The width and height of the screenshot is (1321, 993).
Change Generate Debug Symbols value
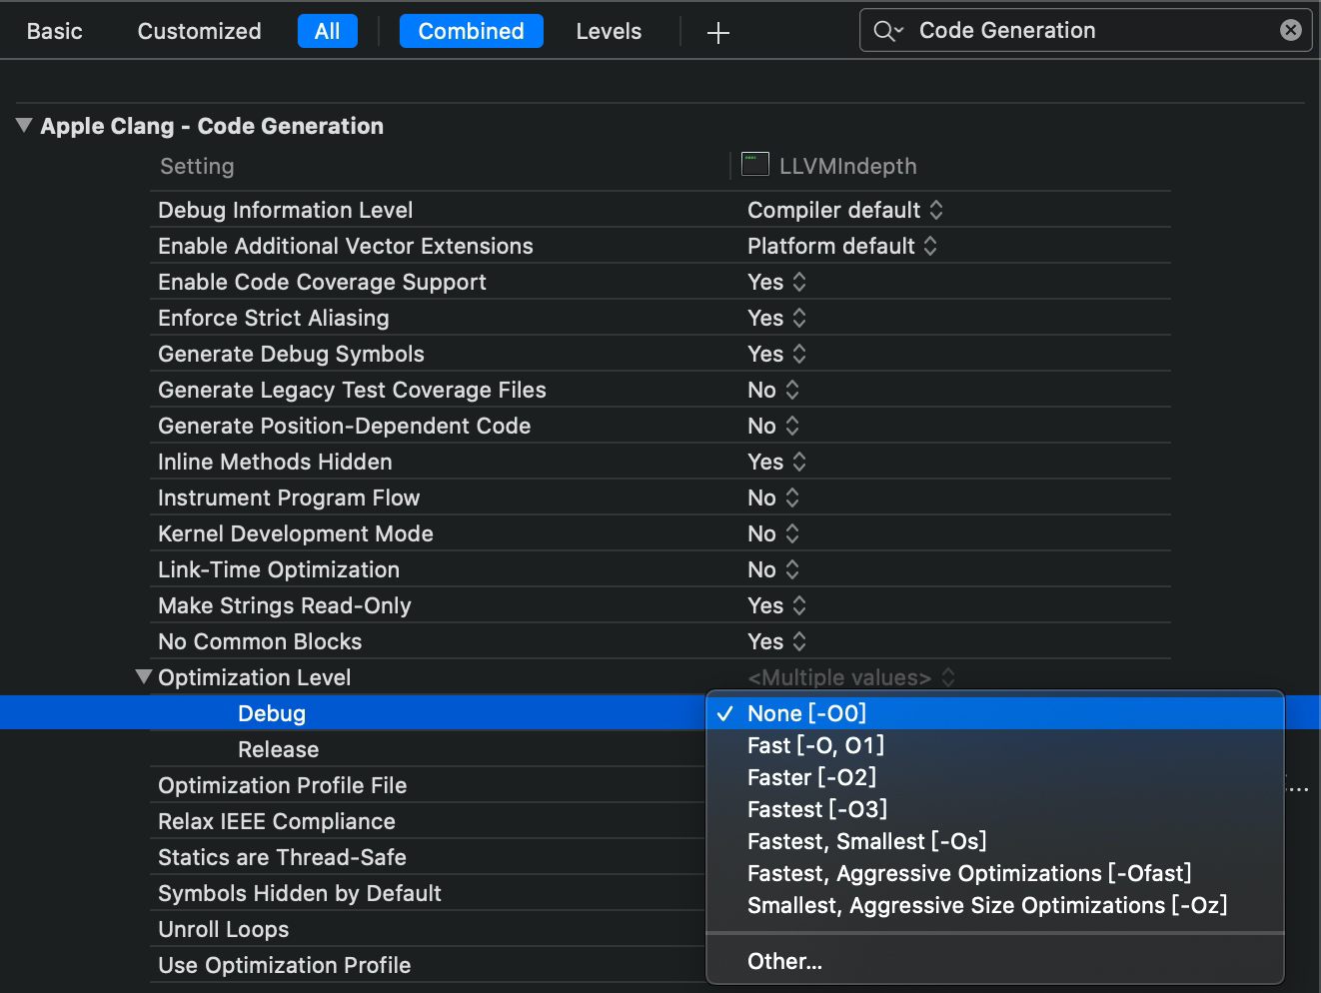tap(776, 354)
